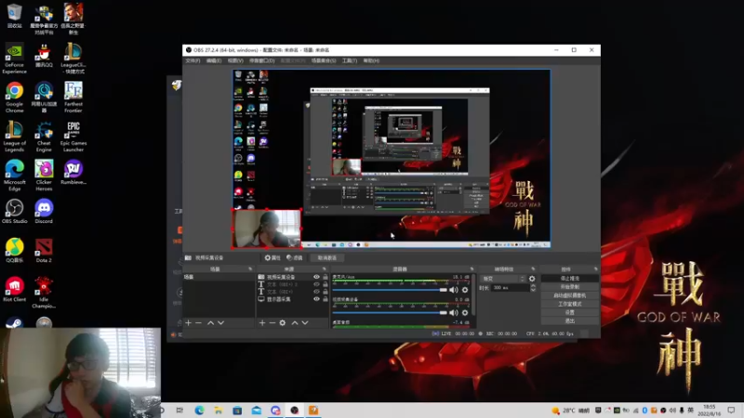This screenshot has height=418, width=744.
Task: Pop out the Scene Transitions dock panel
Action: point(533,269)
